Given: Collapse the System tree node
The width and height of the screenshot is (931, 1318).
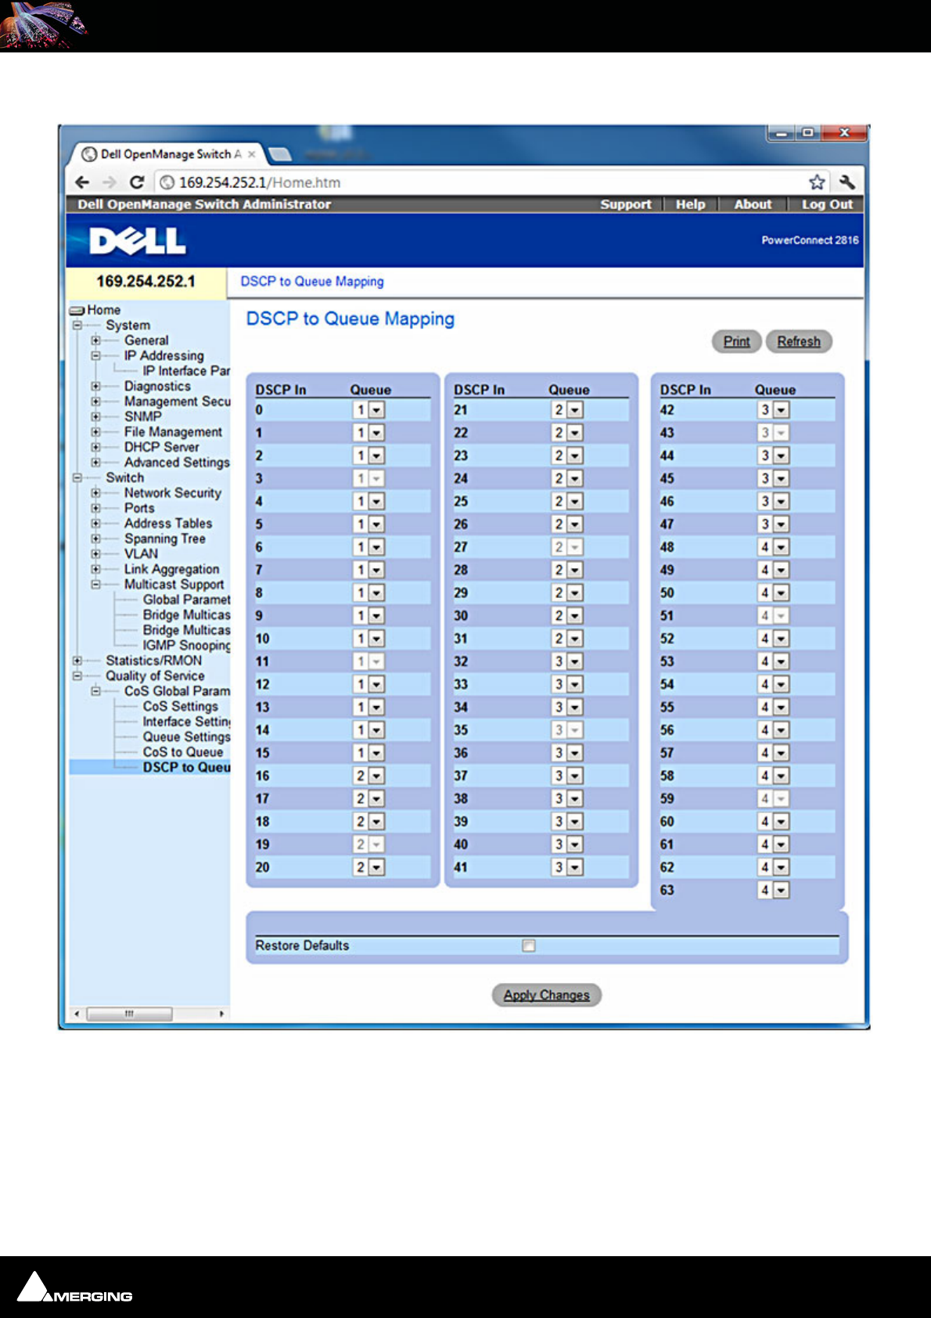Looking at the screenshot, I should pos(77,325).
